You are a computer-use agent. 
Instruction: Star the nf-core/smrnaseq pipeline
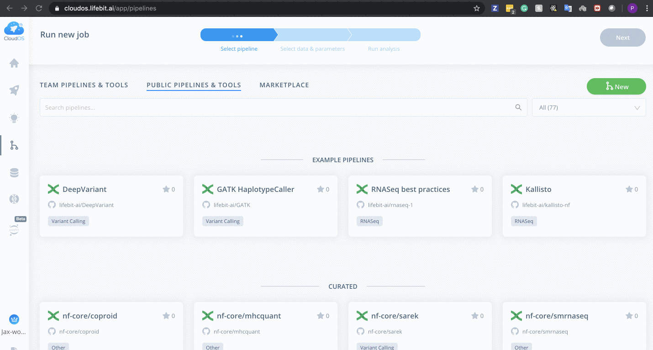click(629, 316)
